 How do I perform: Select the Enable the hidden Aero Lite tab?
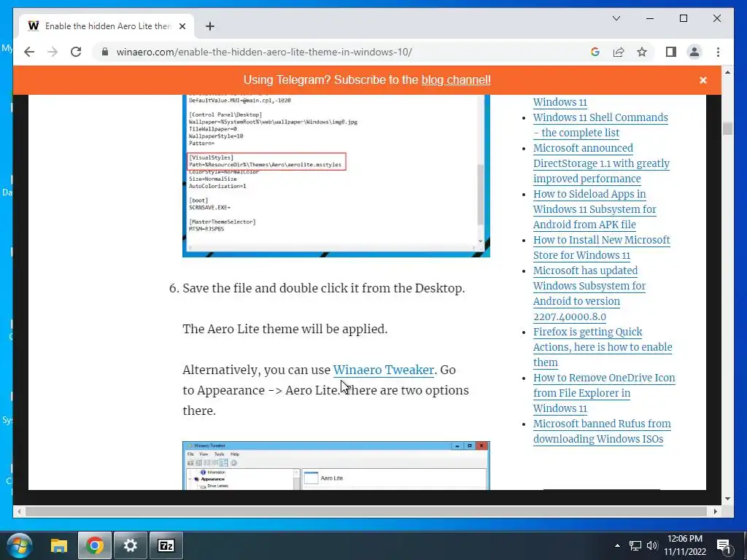click(107, 26)
